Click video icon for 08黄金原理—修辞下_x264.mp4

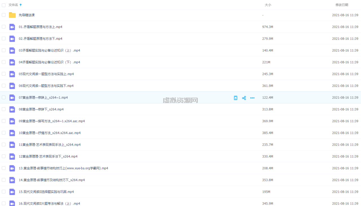pos(12,109)
